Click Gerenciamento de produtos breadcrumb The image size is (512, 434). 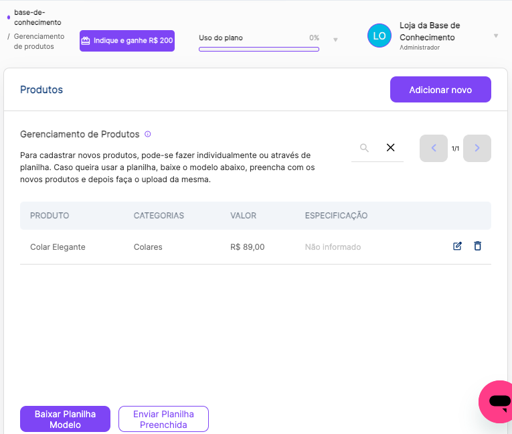click(39, 41)
